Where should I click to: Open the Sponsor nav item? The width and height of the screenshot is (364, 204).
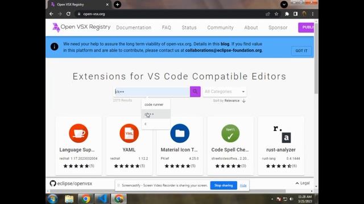pyautogui.click(x=278, y=28)
